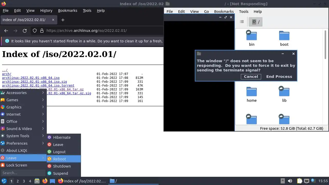
Task: Expand the Accessories menu category
Action: click(23, 93)
